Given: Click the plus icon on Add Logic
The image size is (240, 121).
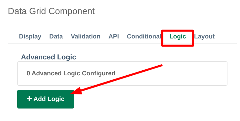Looking at the screenshot, I should coord(29,99).
